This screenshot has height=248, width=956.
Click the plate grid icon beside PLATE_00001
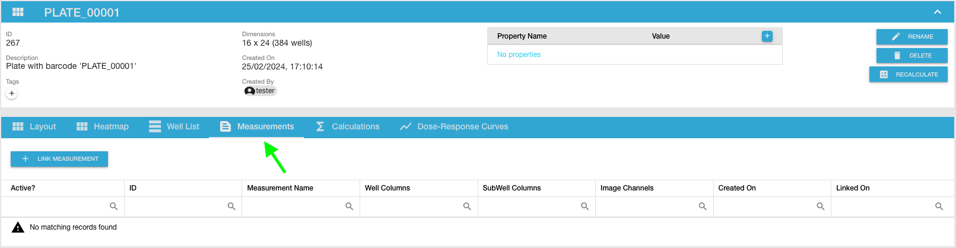18,12
